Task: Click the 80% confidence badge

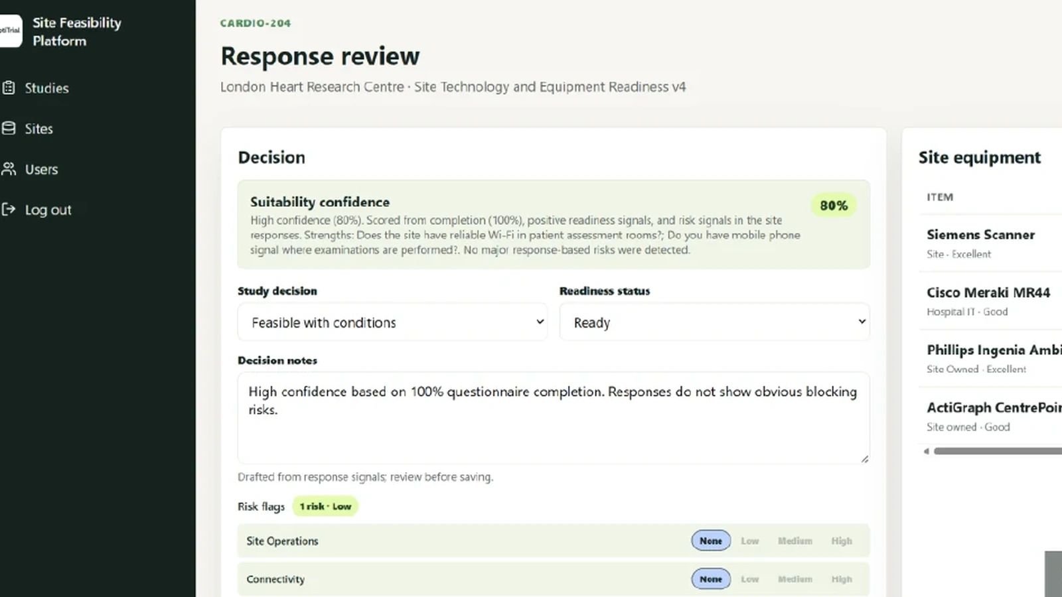Action: [834, 206]
